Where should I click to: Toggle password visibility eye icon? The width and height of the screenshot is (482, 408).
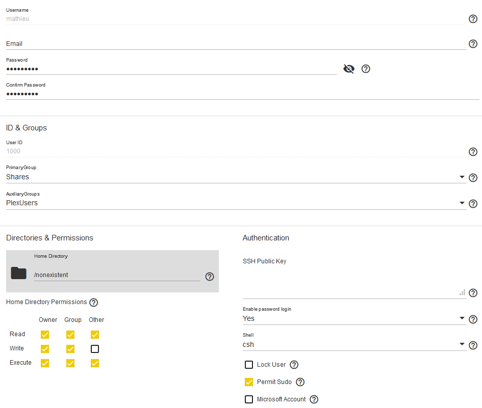click(x=349, y=69)
